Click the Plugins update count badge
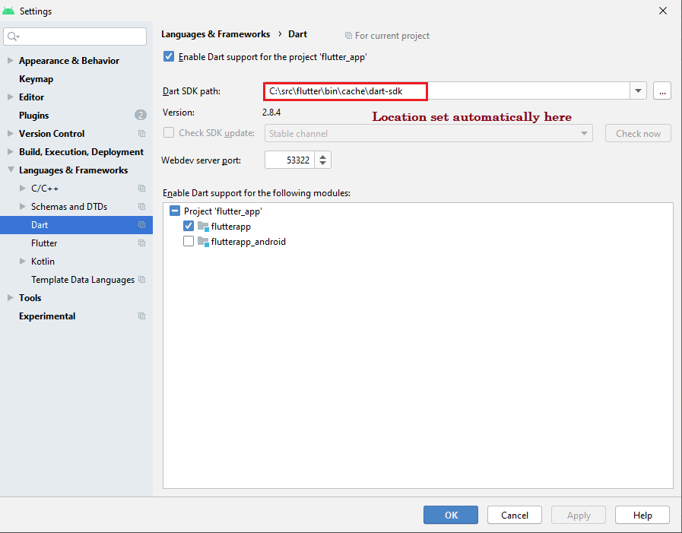The height and width of the screenshot is (533, 682). (x=141, y=116)
